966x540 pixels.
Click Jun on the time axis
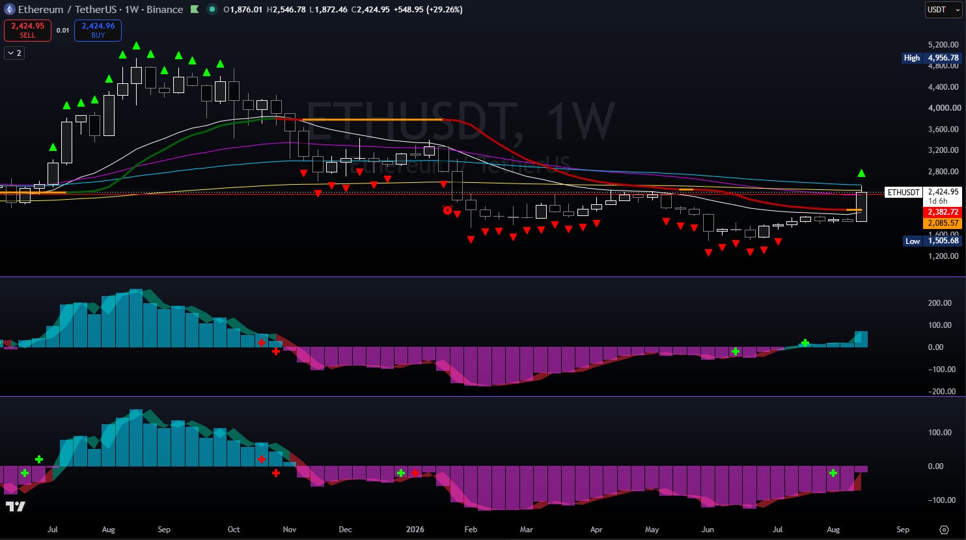pos(708,530)
